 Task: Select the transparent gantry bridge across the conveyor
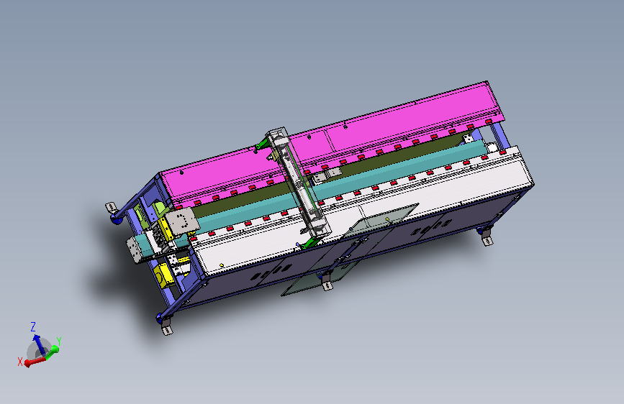299,183
